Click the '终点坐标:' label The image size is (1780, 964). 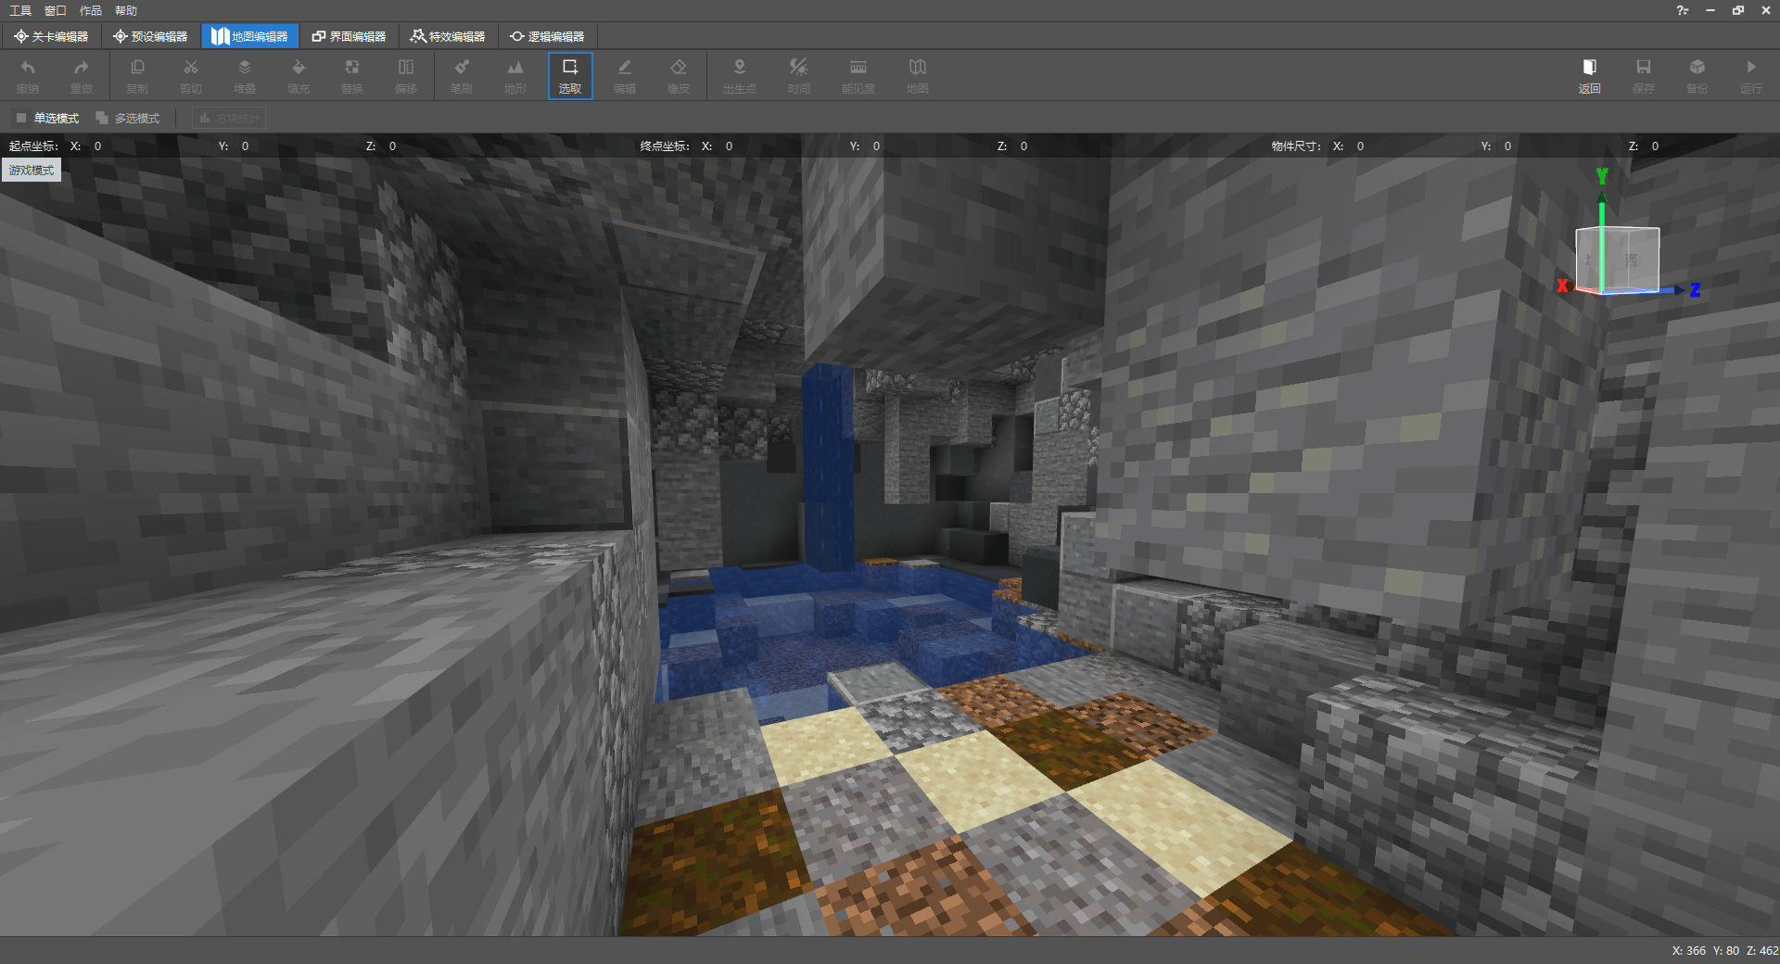point(665,146)
